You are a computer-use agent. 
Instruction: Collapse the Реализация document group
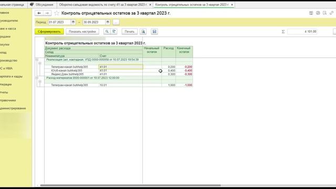(37, 59)
